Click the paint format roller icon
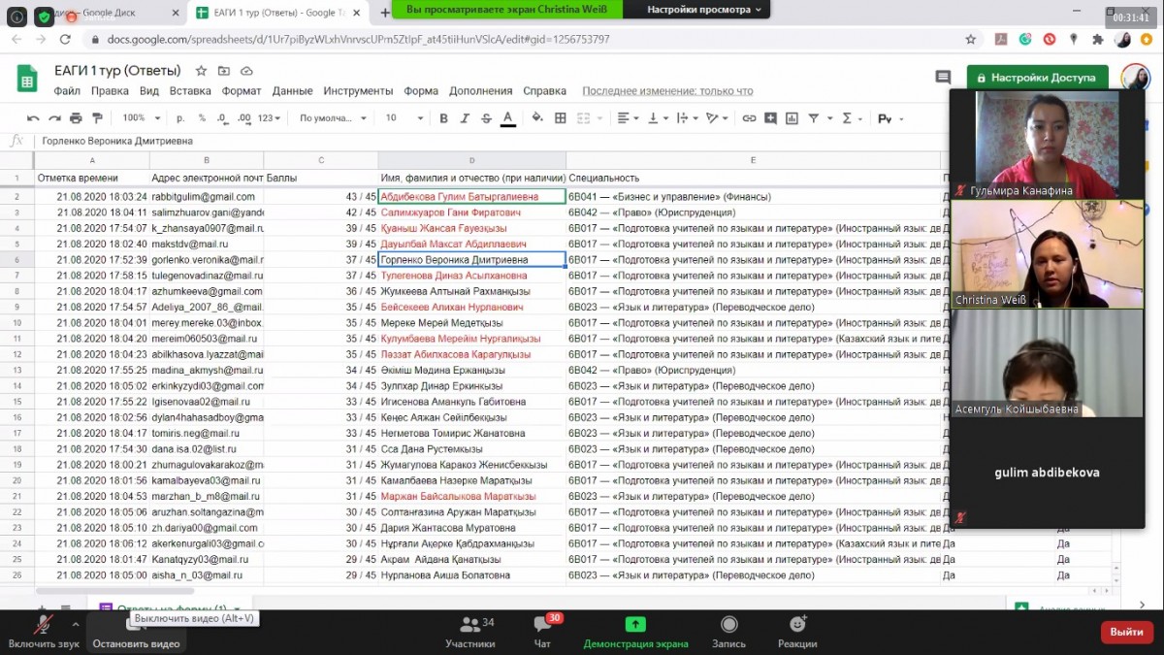The height and width of the screenshot is (655, 1164). point(97,118)
